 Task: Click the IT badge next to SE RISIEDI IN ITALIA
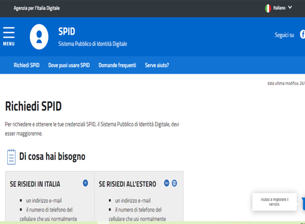pos(85,183)
